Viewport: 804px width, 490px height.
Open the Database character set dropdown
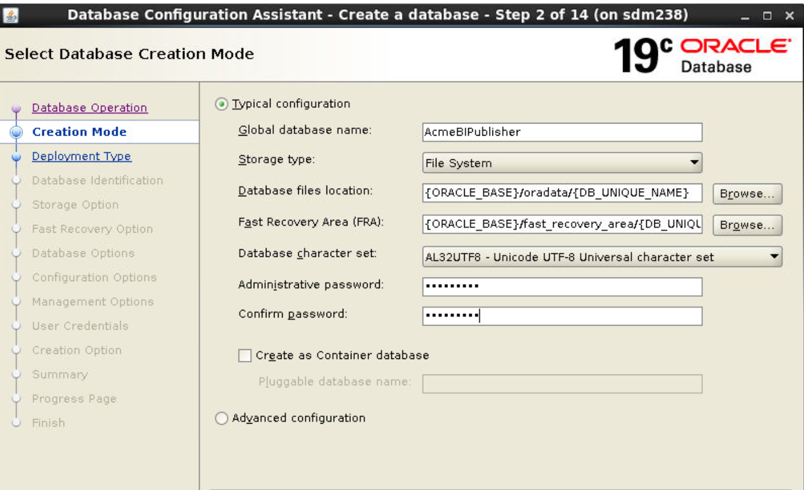[x=602, y=257]
